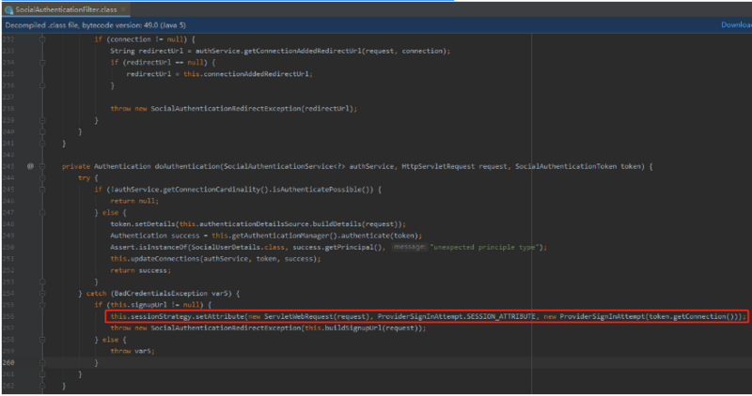The image size is (752, 396).
Task: Click line number 256 in the gutter
Action: pyautogui.click(x=8, y=316)
